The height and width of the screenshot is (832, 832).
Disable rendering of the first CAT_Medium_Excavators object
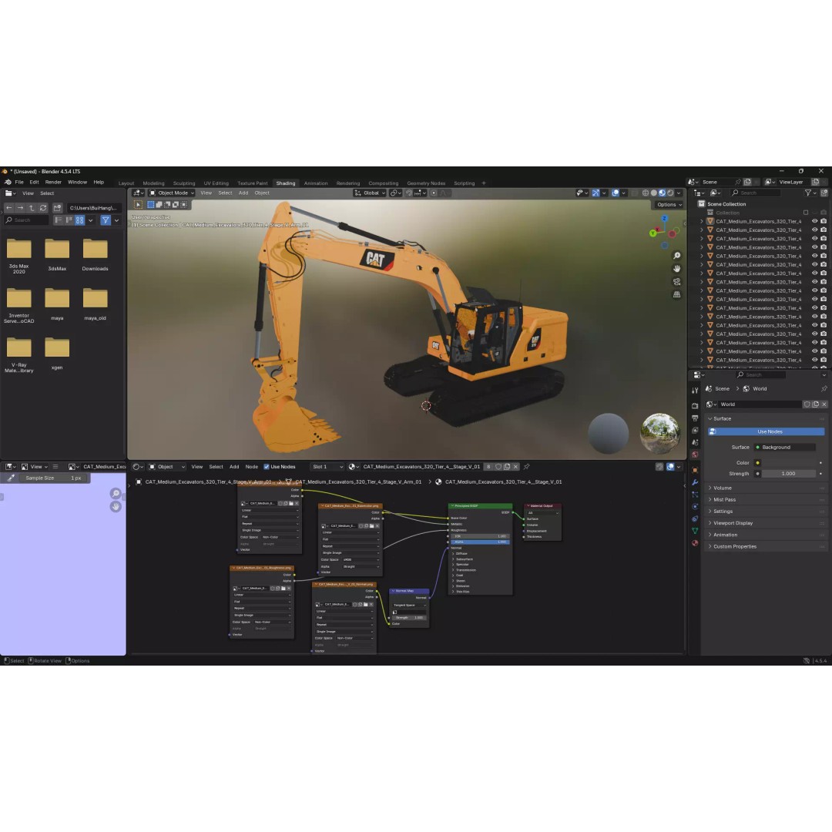(824, 221)
